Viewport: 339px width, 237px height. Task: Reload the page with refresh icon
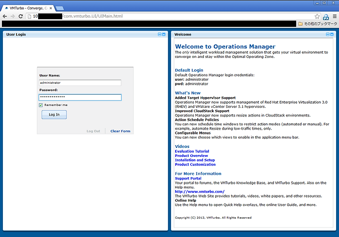21,16
